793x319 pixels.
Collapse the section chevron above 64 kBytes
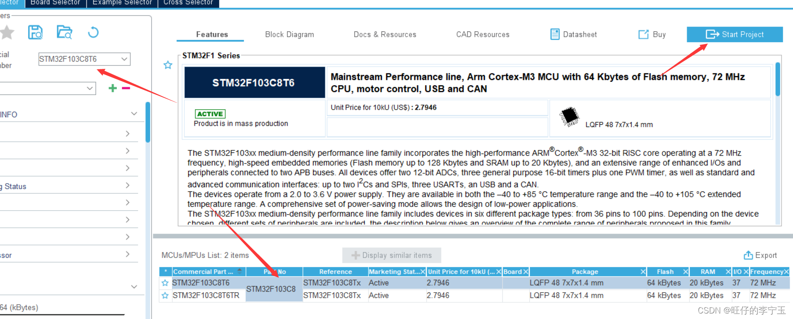134,286
